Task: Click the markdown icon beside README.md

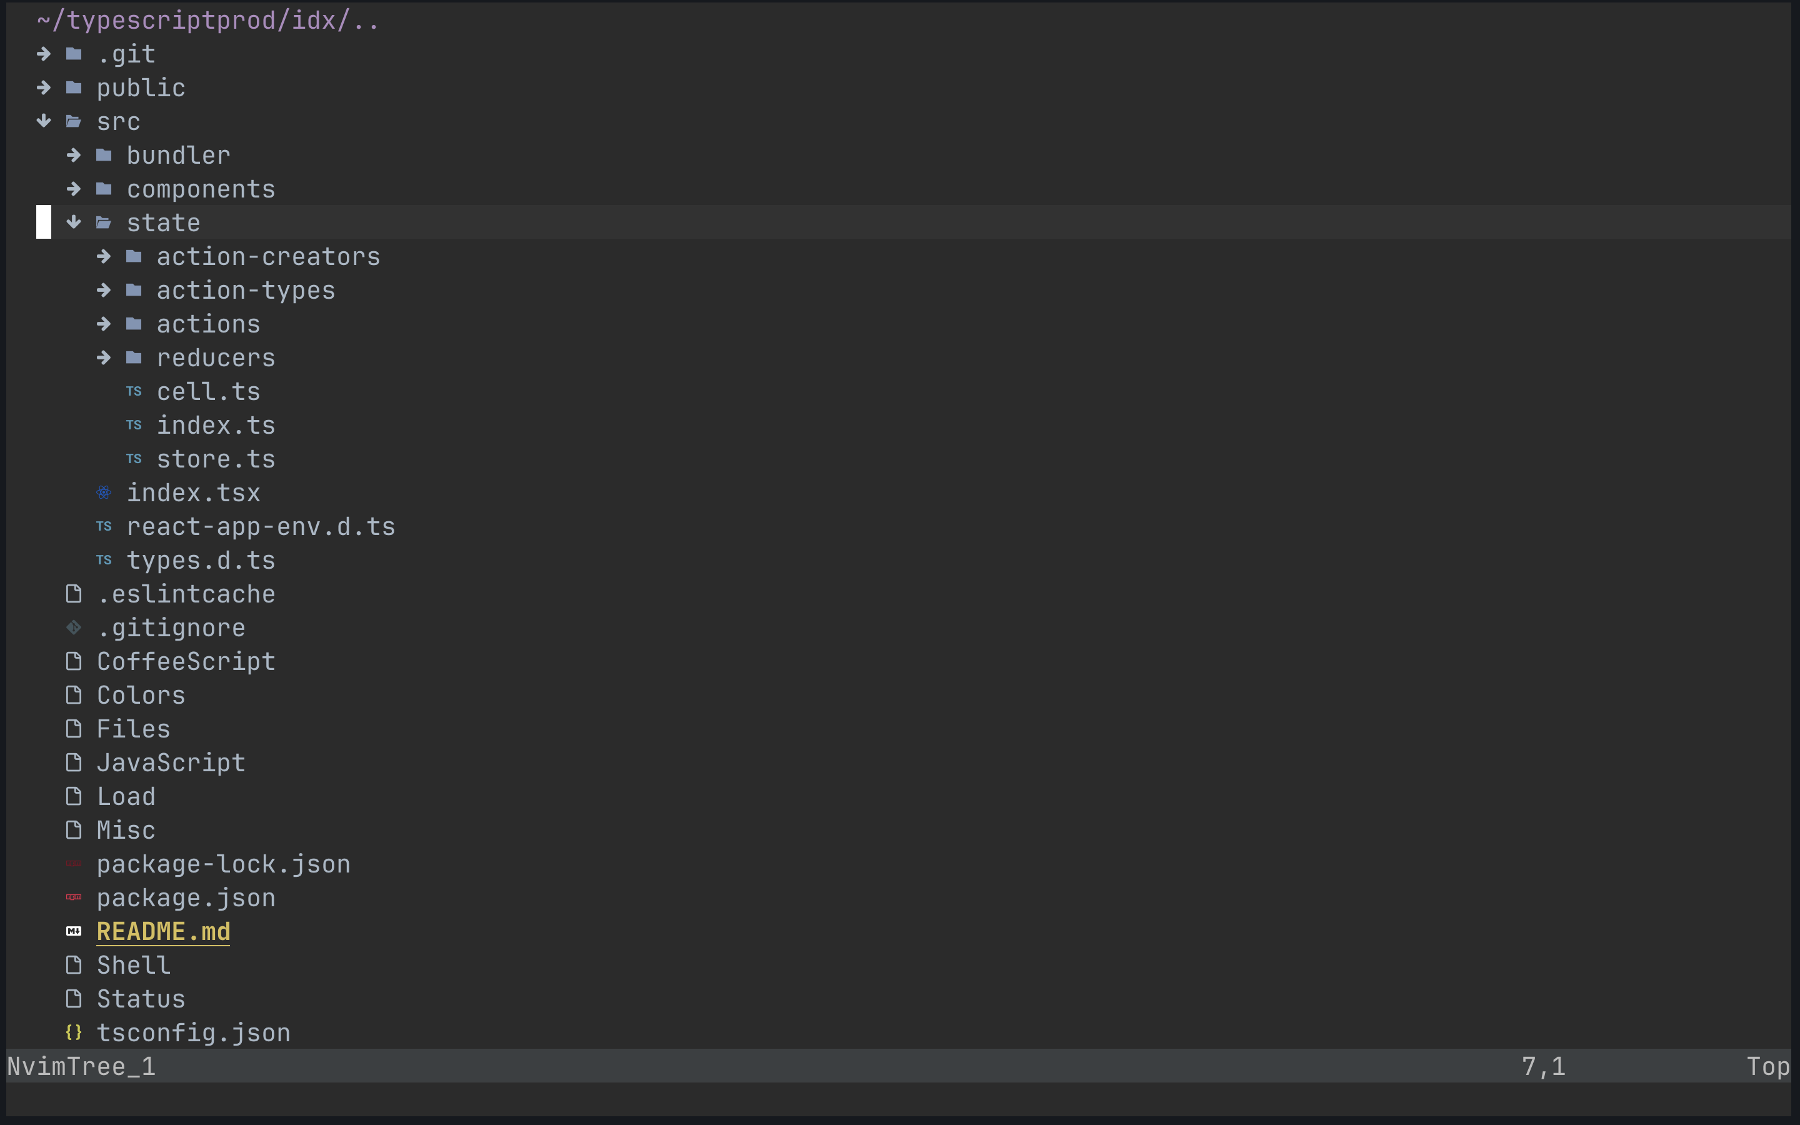Action: [74, 931]
